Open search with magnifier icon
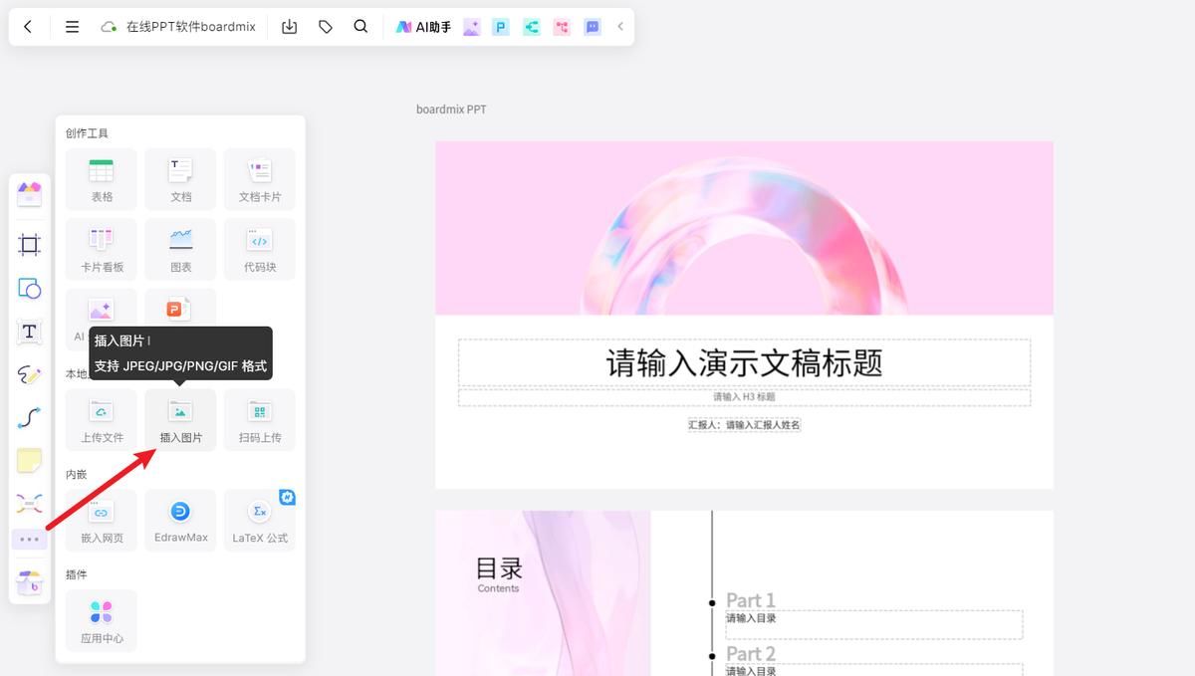The image size is (1195, 676). pos(360,27)
